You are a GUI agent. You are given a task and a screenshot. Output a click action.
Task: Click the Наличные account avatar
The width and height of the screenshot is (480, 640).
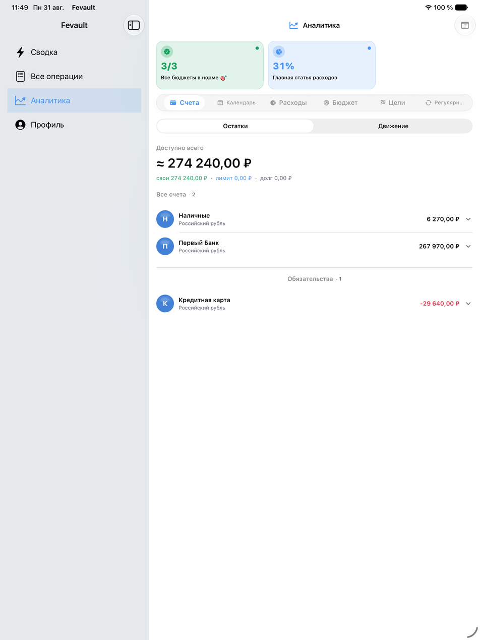click(165, 219)
